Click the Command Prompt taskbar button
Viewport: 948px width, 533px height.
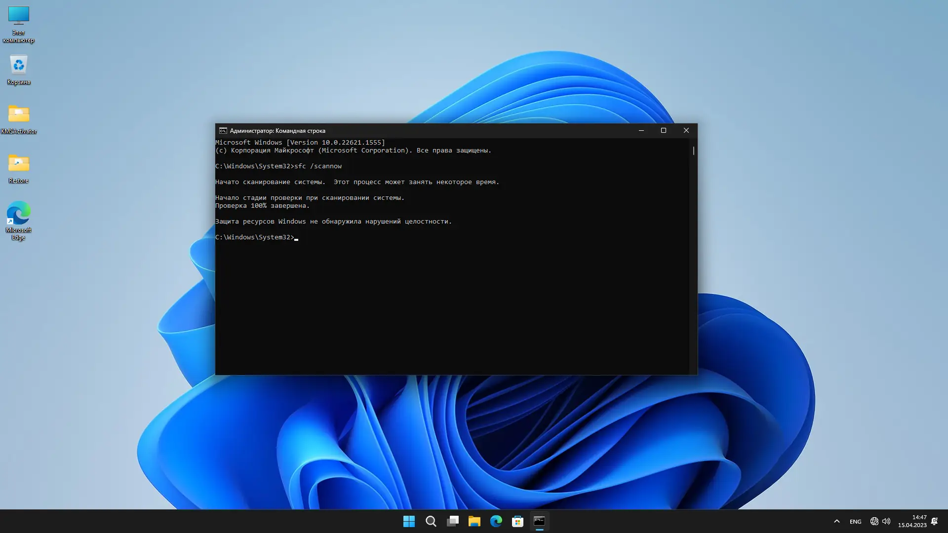(x=539, y=521)
